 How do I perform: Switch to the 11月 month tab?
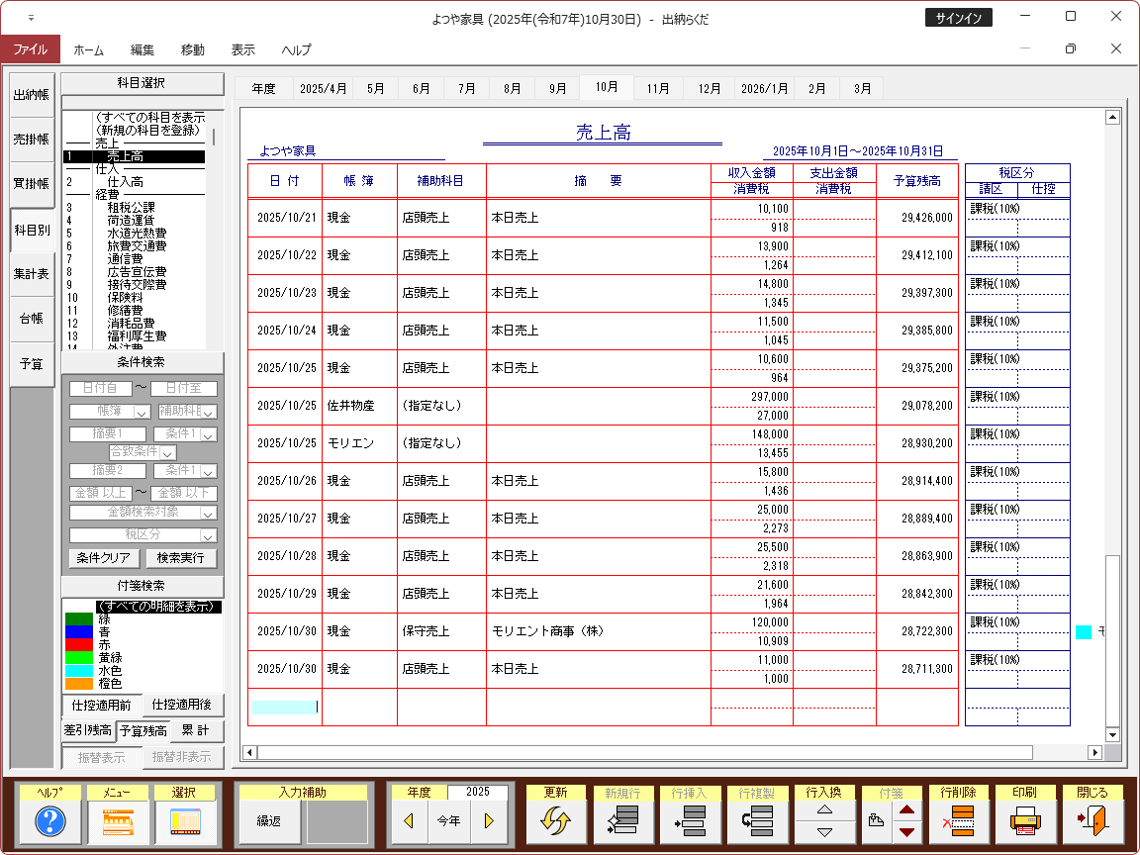658,88
